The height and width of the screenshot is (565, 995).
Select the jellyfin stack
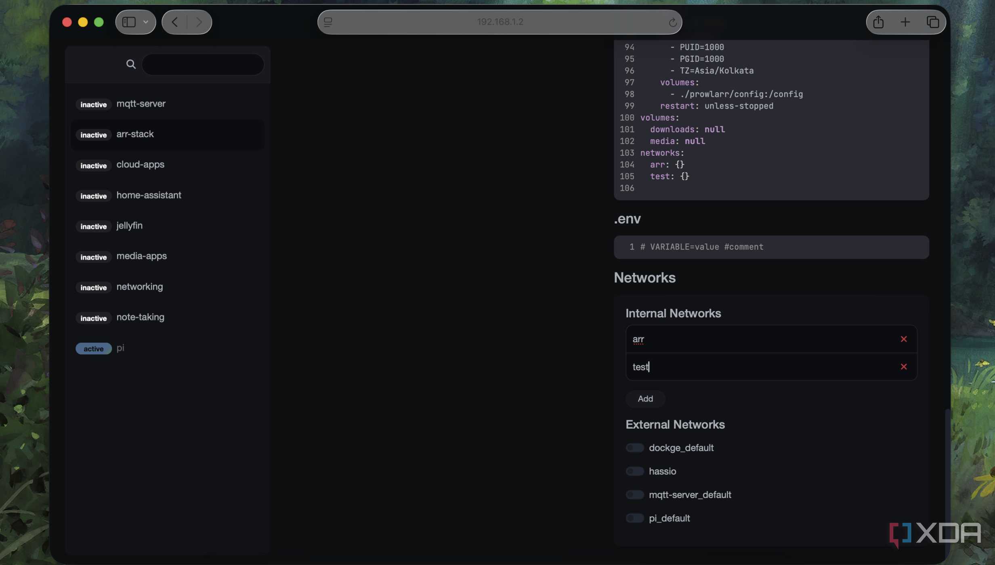coord(168,226)
